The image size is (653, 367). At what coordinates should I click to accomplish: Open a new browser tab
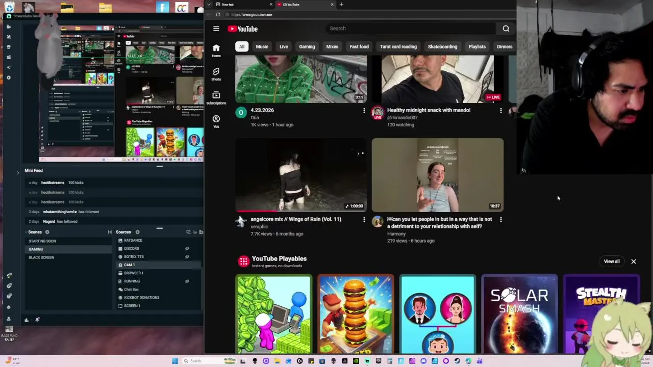(x=341, y=4)
